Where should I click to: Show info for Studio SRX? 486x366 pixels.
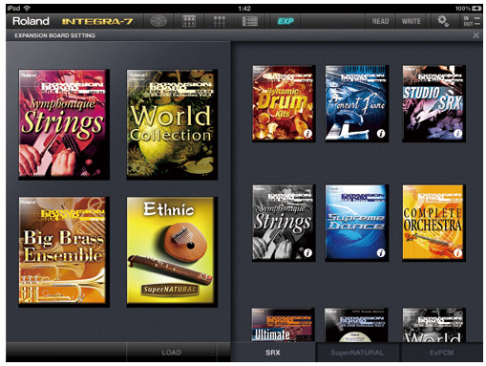pos(457,134)
